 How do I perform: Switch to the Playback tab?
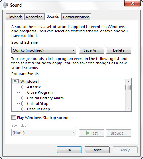(15, 17)
